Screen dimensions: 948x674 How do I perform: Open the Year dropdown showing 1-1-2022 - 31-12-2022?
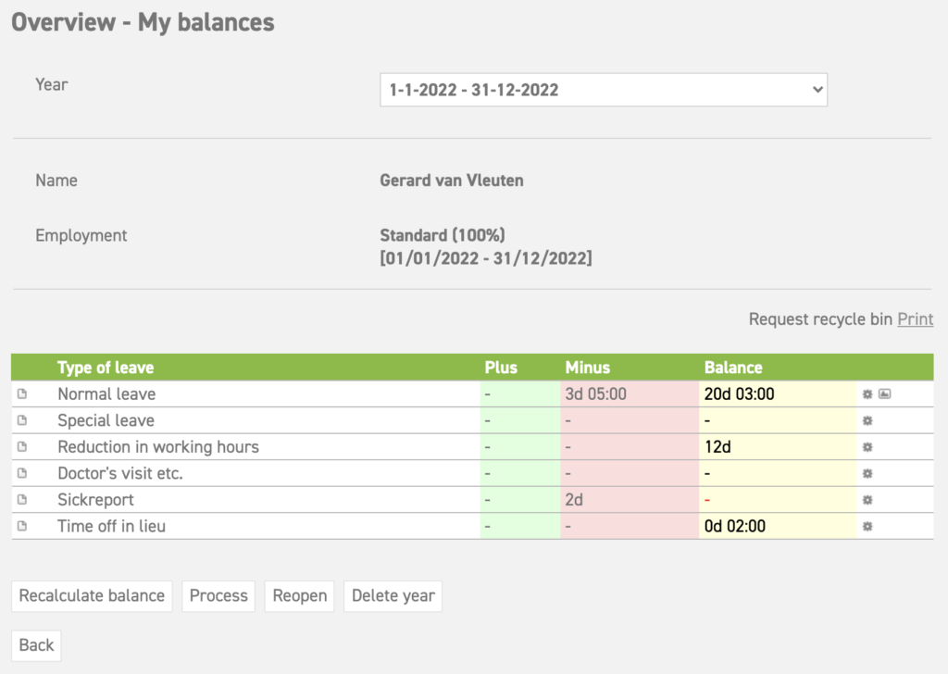coord(603,90)
